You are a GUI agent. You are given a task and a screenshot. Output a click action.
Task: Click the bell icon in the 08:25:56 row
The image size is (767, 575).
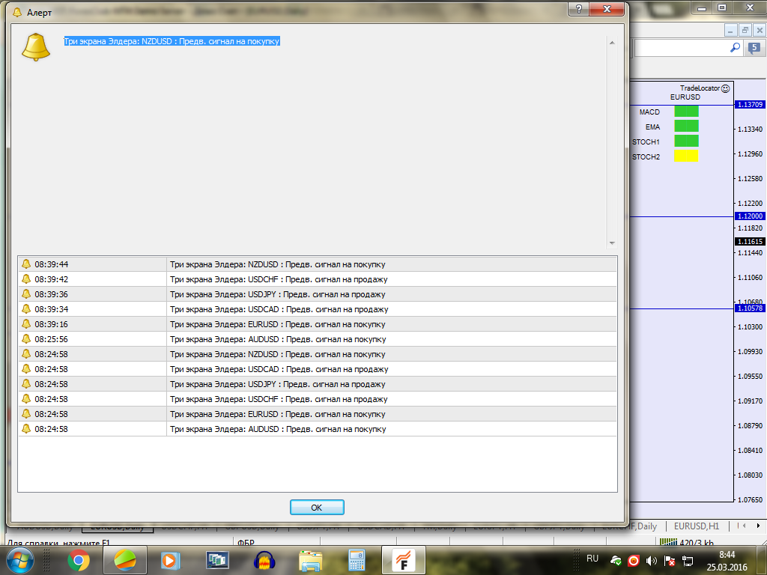pyautogui.click(x=26, y=339)
